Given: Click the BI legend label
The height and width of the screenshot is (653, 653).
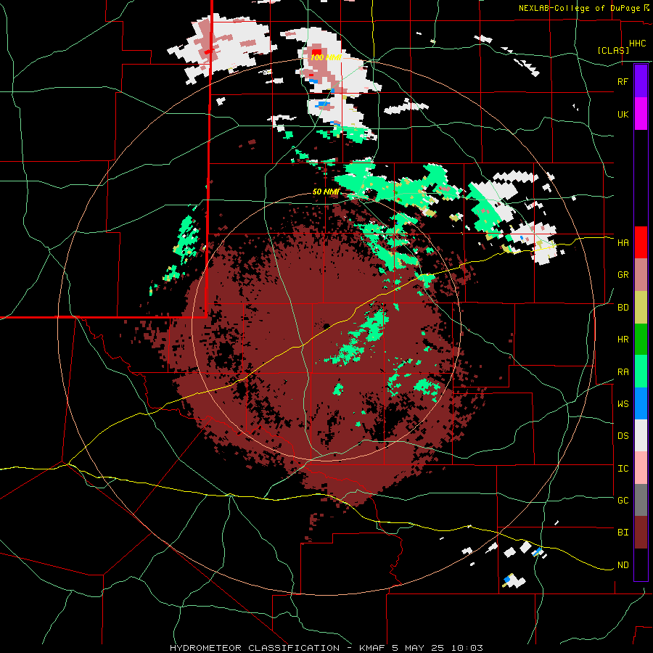Looking at the screenshot, I should 623,533.
